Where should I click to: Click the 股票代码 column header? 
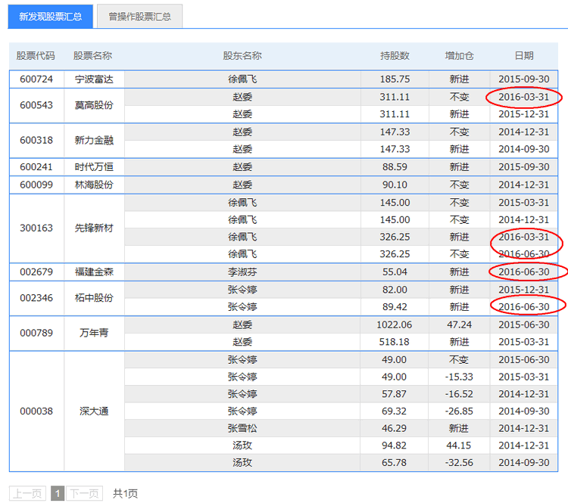point(36,56)
